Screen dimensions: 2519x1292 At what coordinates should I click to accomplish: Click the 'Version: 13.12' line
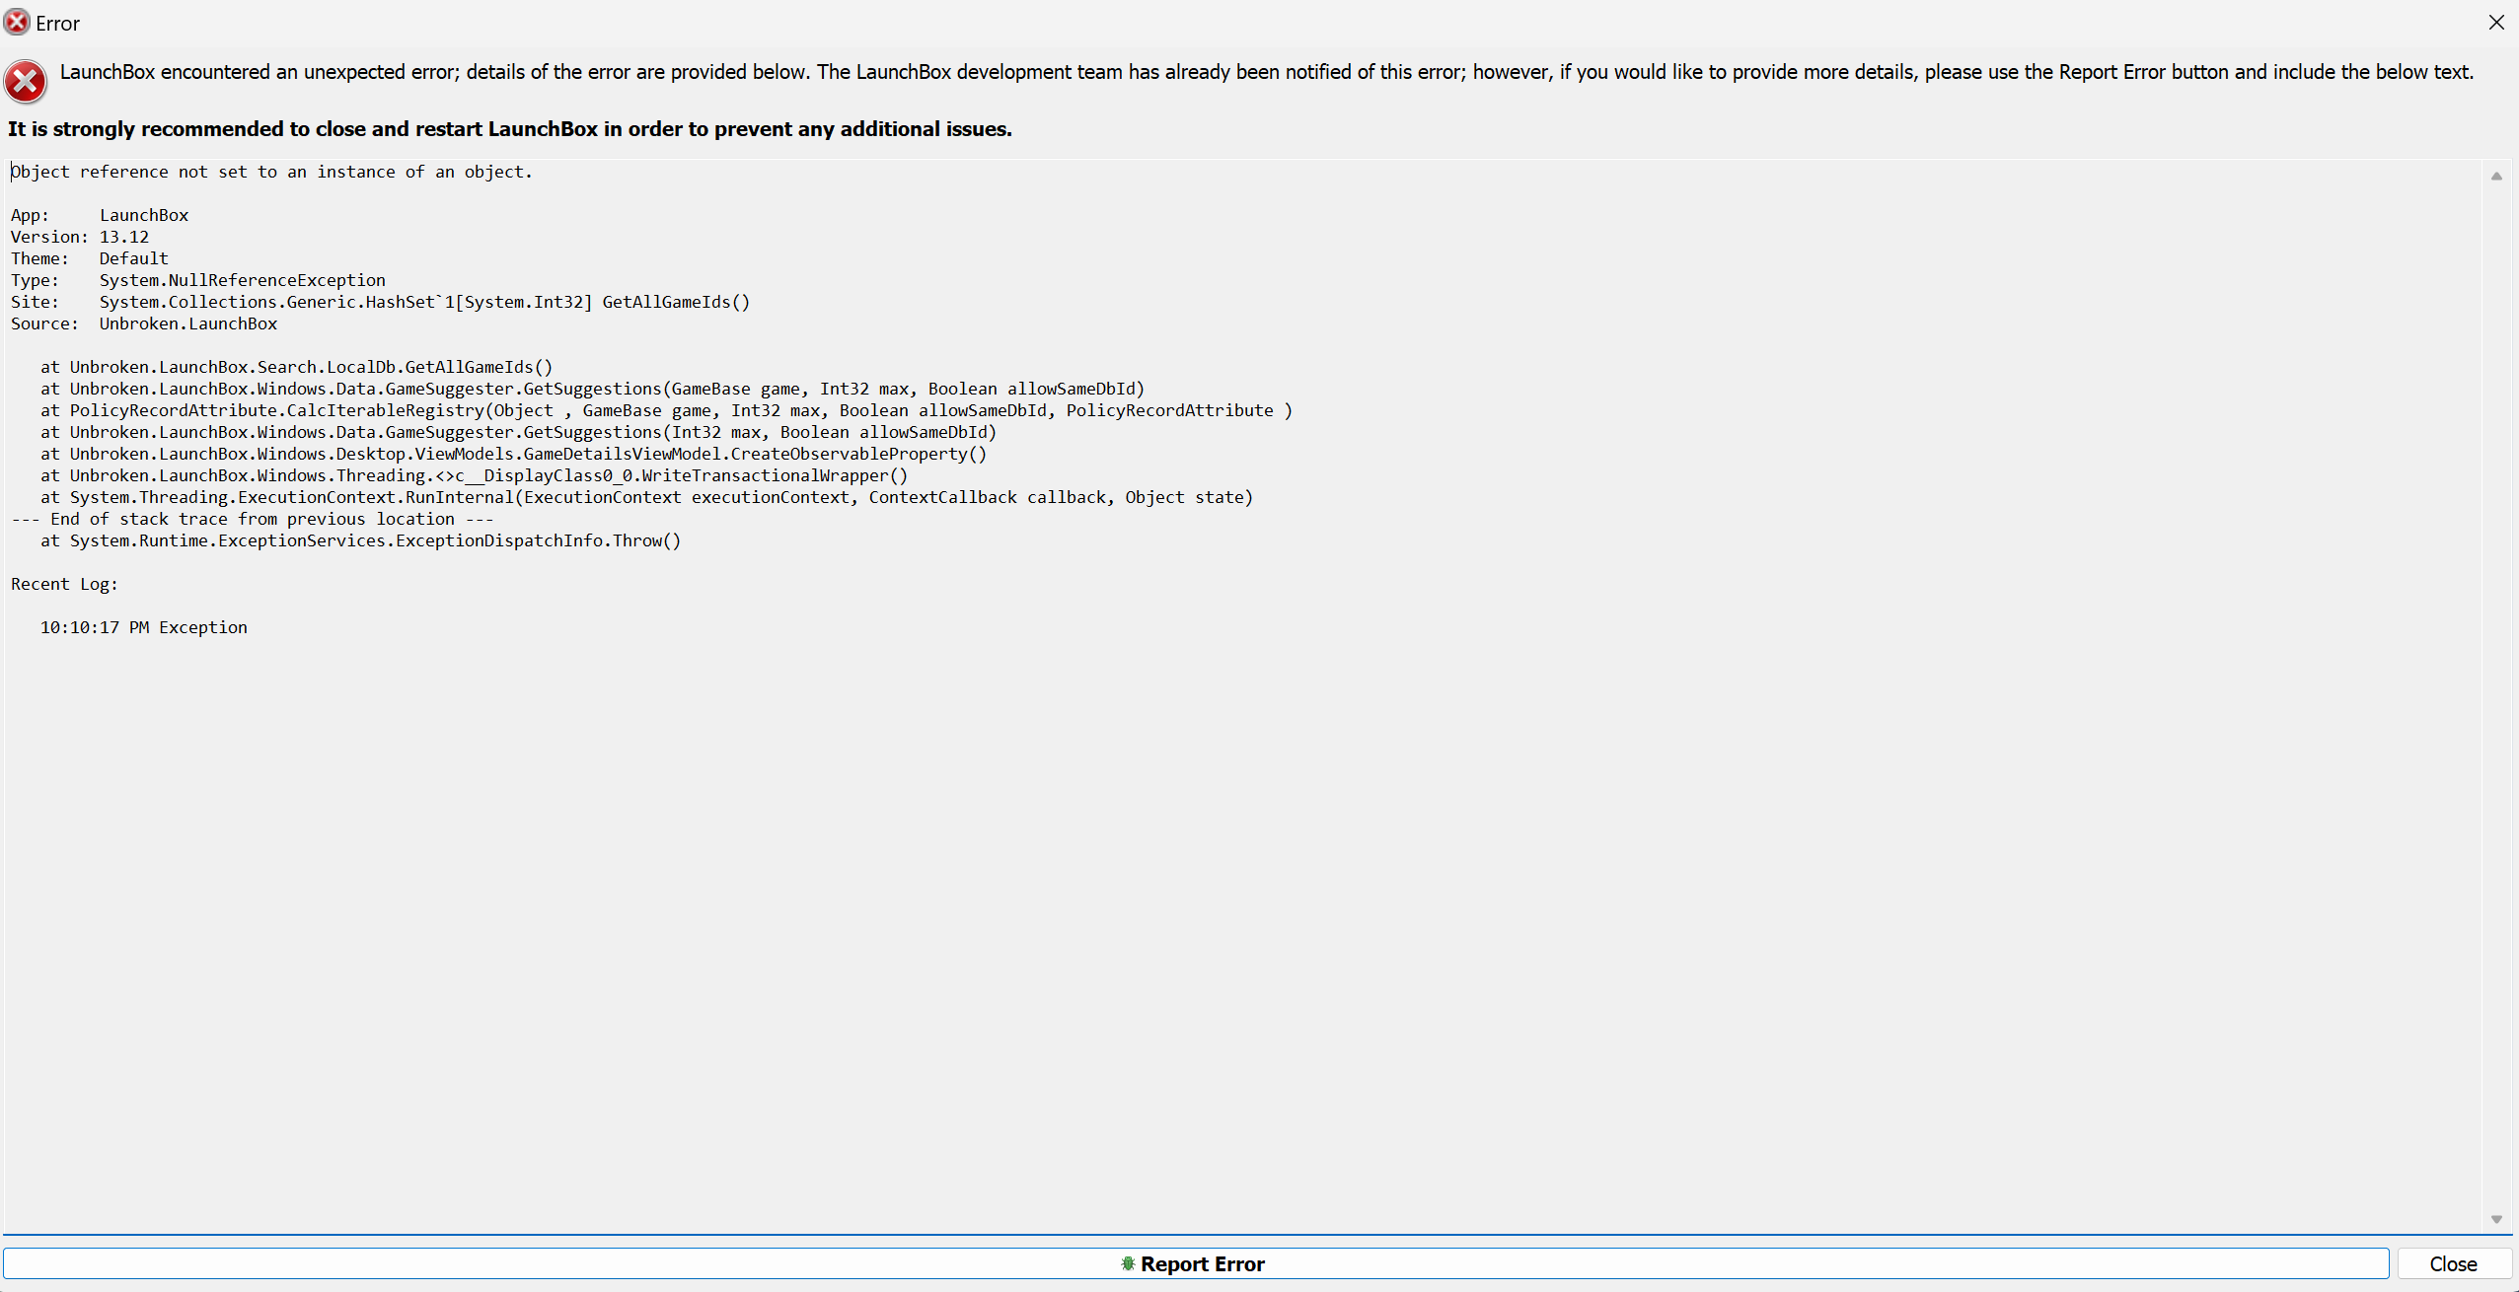80,237
